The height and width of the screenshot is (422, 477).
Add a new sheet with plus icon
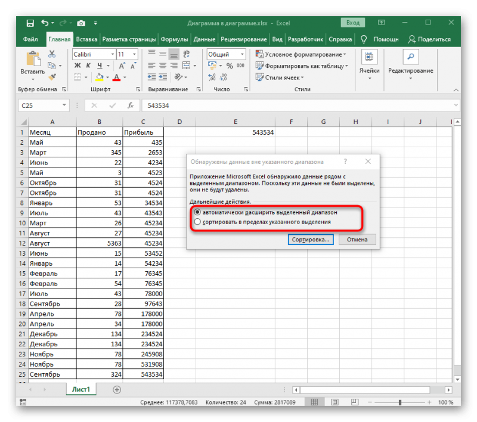point(117,389)
